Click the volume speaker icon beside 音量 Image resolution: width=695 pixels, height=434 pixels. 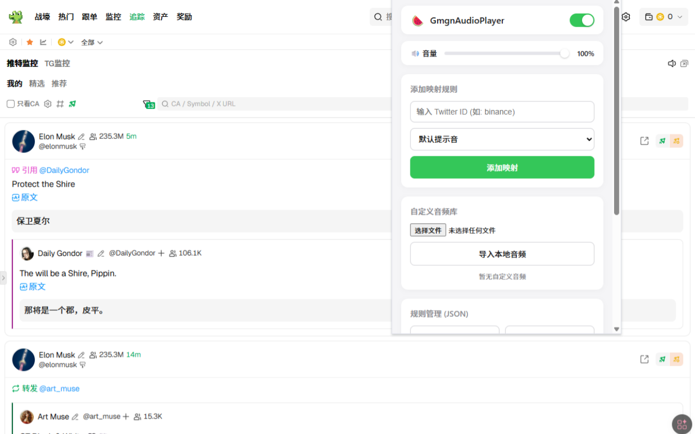(x=415, y=54)
